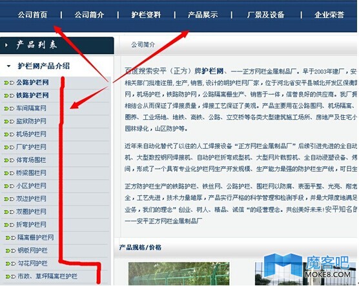Select 桥梁围栏网 in product list
Viewport: 359px width, 286px height.
(31, 173)
